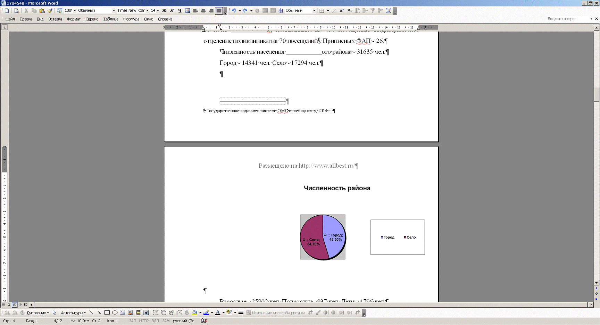Expand the zoom percentage dropdown
This screenshot has height=325, width=600.
pyautogui.click(x=75, y=11)
